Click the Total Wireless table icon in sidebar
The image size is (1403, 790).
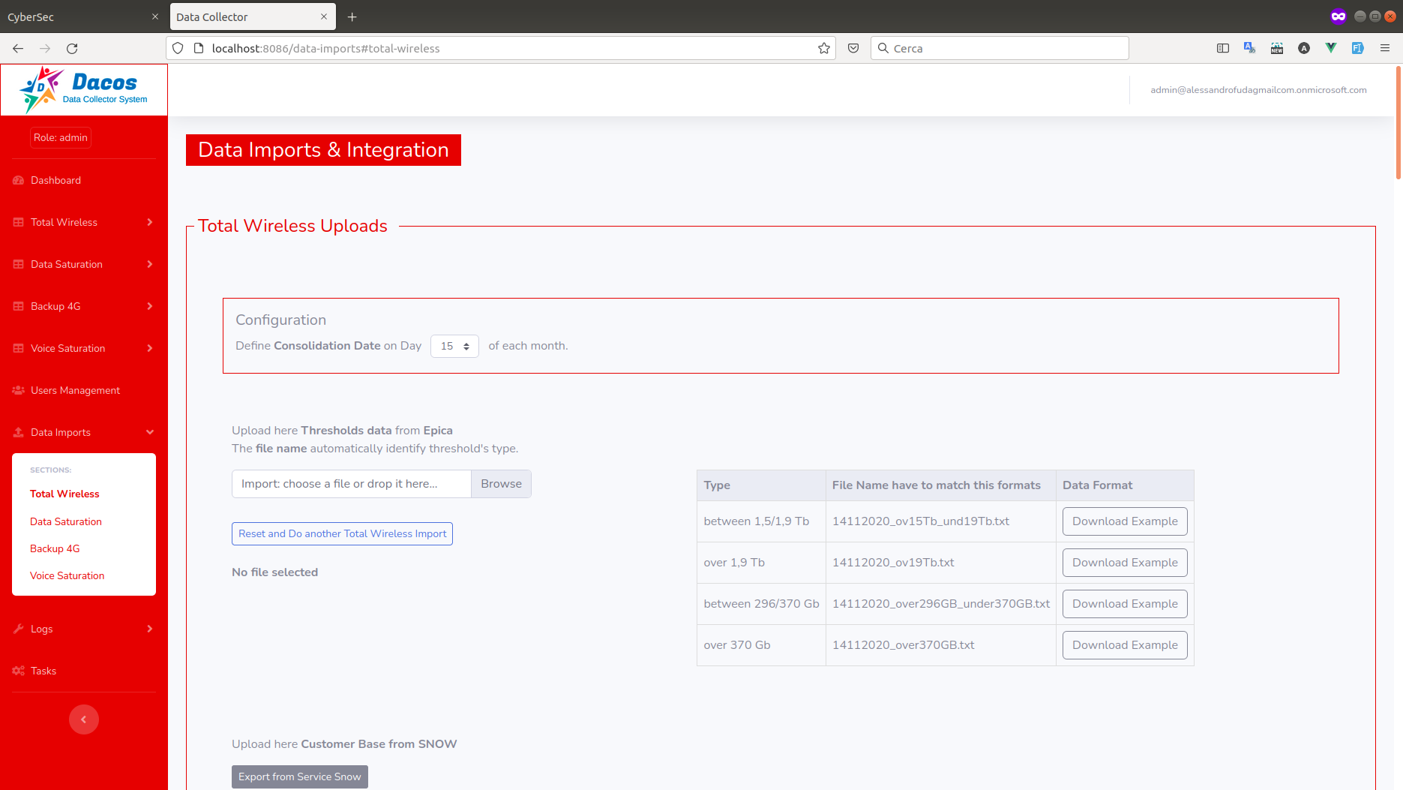pyautogui.click(x=19, y=222)
